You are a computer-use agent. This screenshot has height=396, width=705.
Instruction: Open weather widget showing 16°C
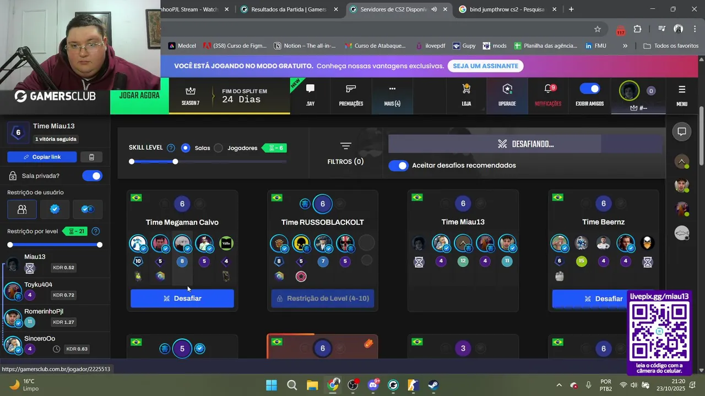coord(25,385)
